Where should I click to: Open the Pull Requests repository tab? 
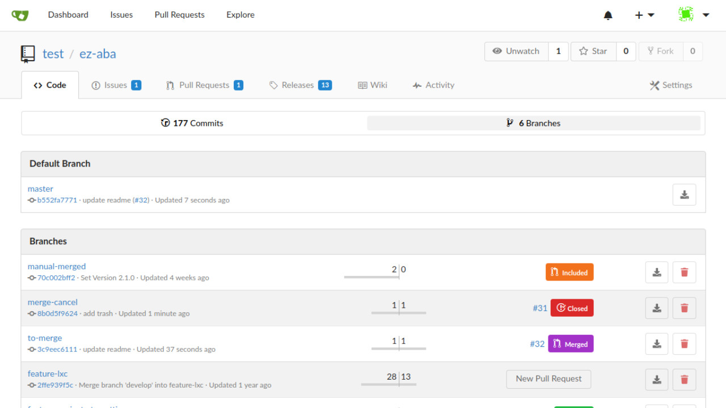point(204,85)
